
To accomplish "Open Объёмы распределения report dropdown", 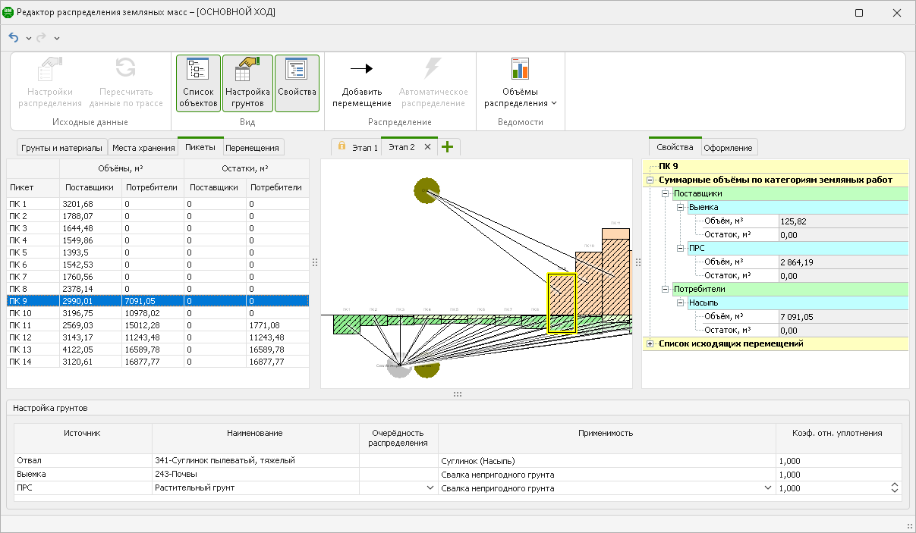I will tap(520, 84).
